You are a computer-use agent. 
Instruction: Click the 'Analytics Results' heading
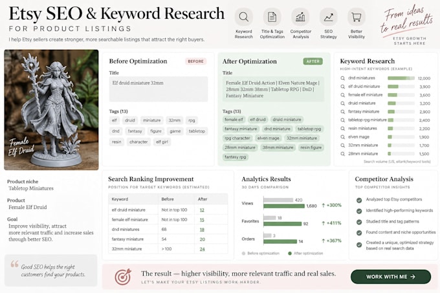(x=266, y=179)
